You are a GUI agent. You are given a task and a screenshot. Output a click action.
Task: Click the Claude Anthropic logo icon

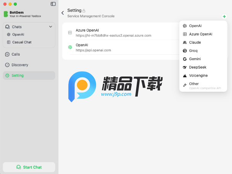point(185,42)
